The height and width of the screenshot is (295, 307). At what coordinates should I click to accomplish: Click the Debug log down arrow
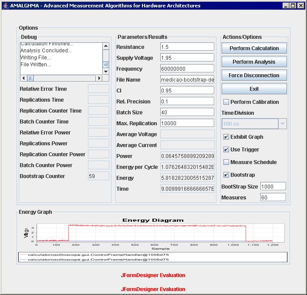pos(106,72)
